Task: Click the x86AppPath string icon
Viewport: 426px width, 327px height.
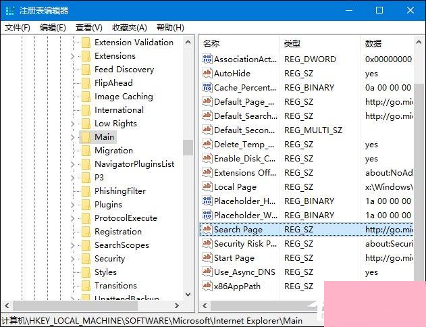Action: (x=207, y=286)
